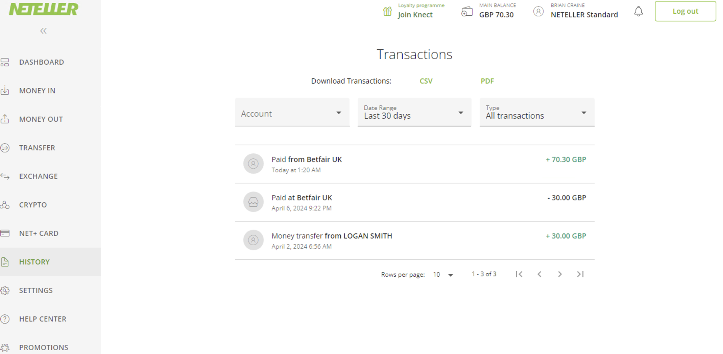
Task: Open the Type transactions dropdown
Action: tap(537, 113)
